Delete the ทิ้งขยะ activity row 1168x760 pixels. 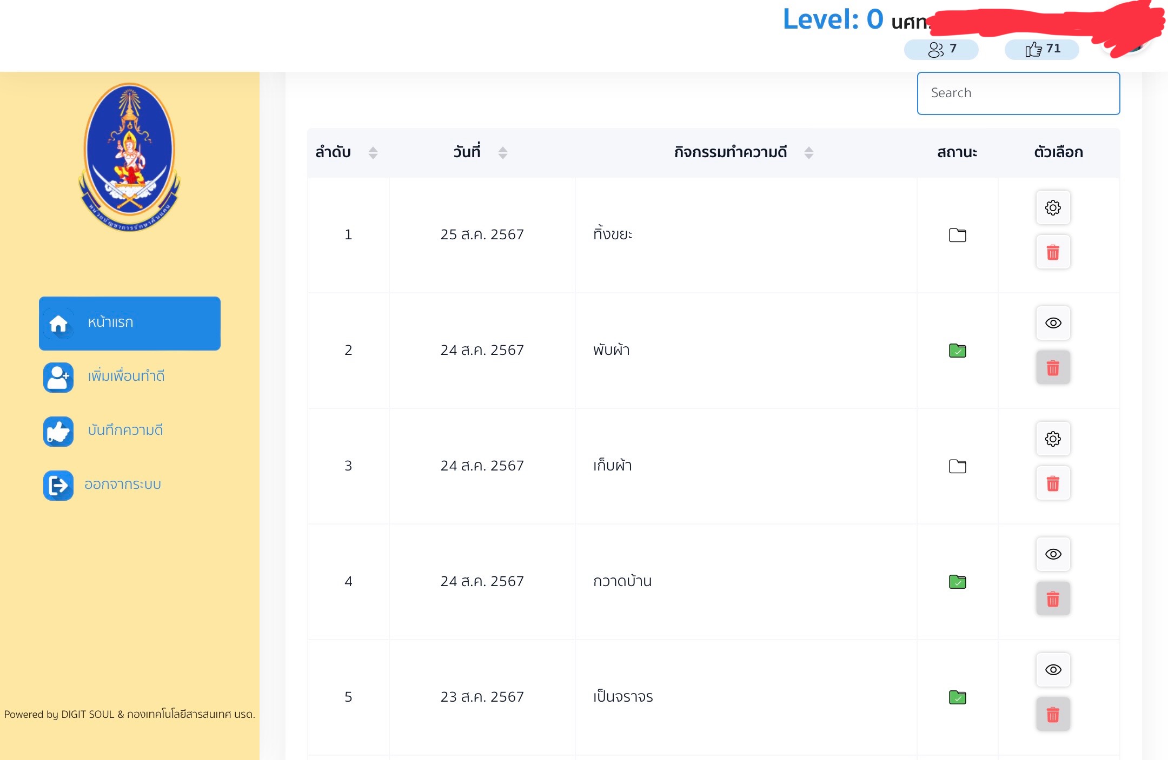1052,252
